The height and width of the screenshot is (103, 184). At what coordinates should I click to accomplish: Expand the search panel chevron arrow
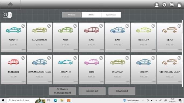tap(10, 15)
